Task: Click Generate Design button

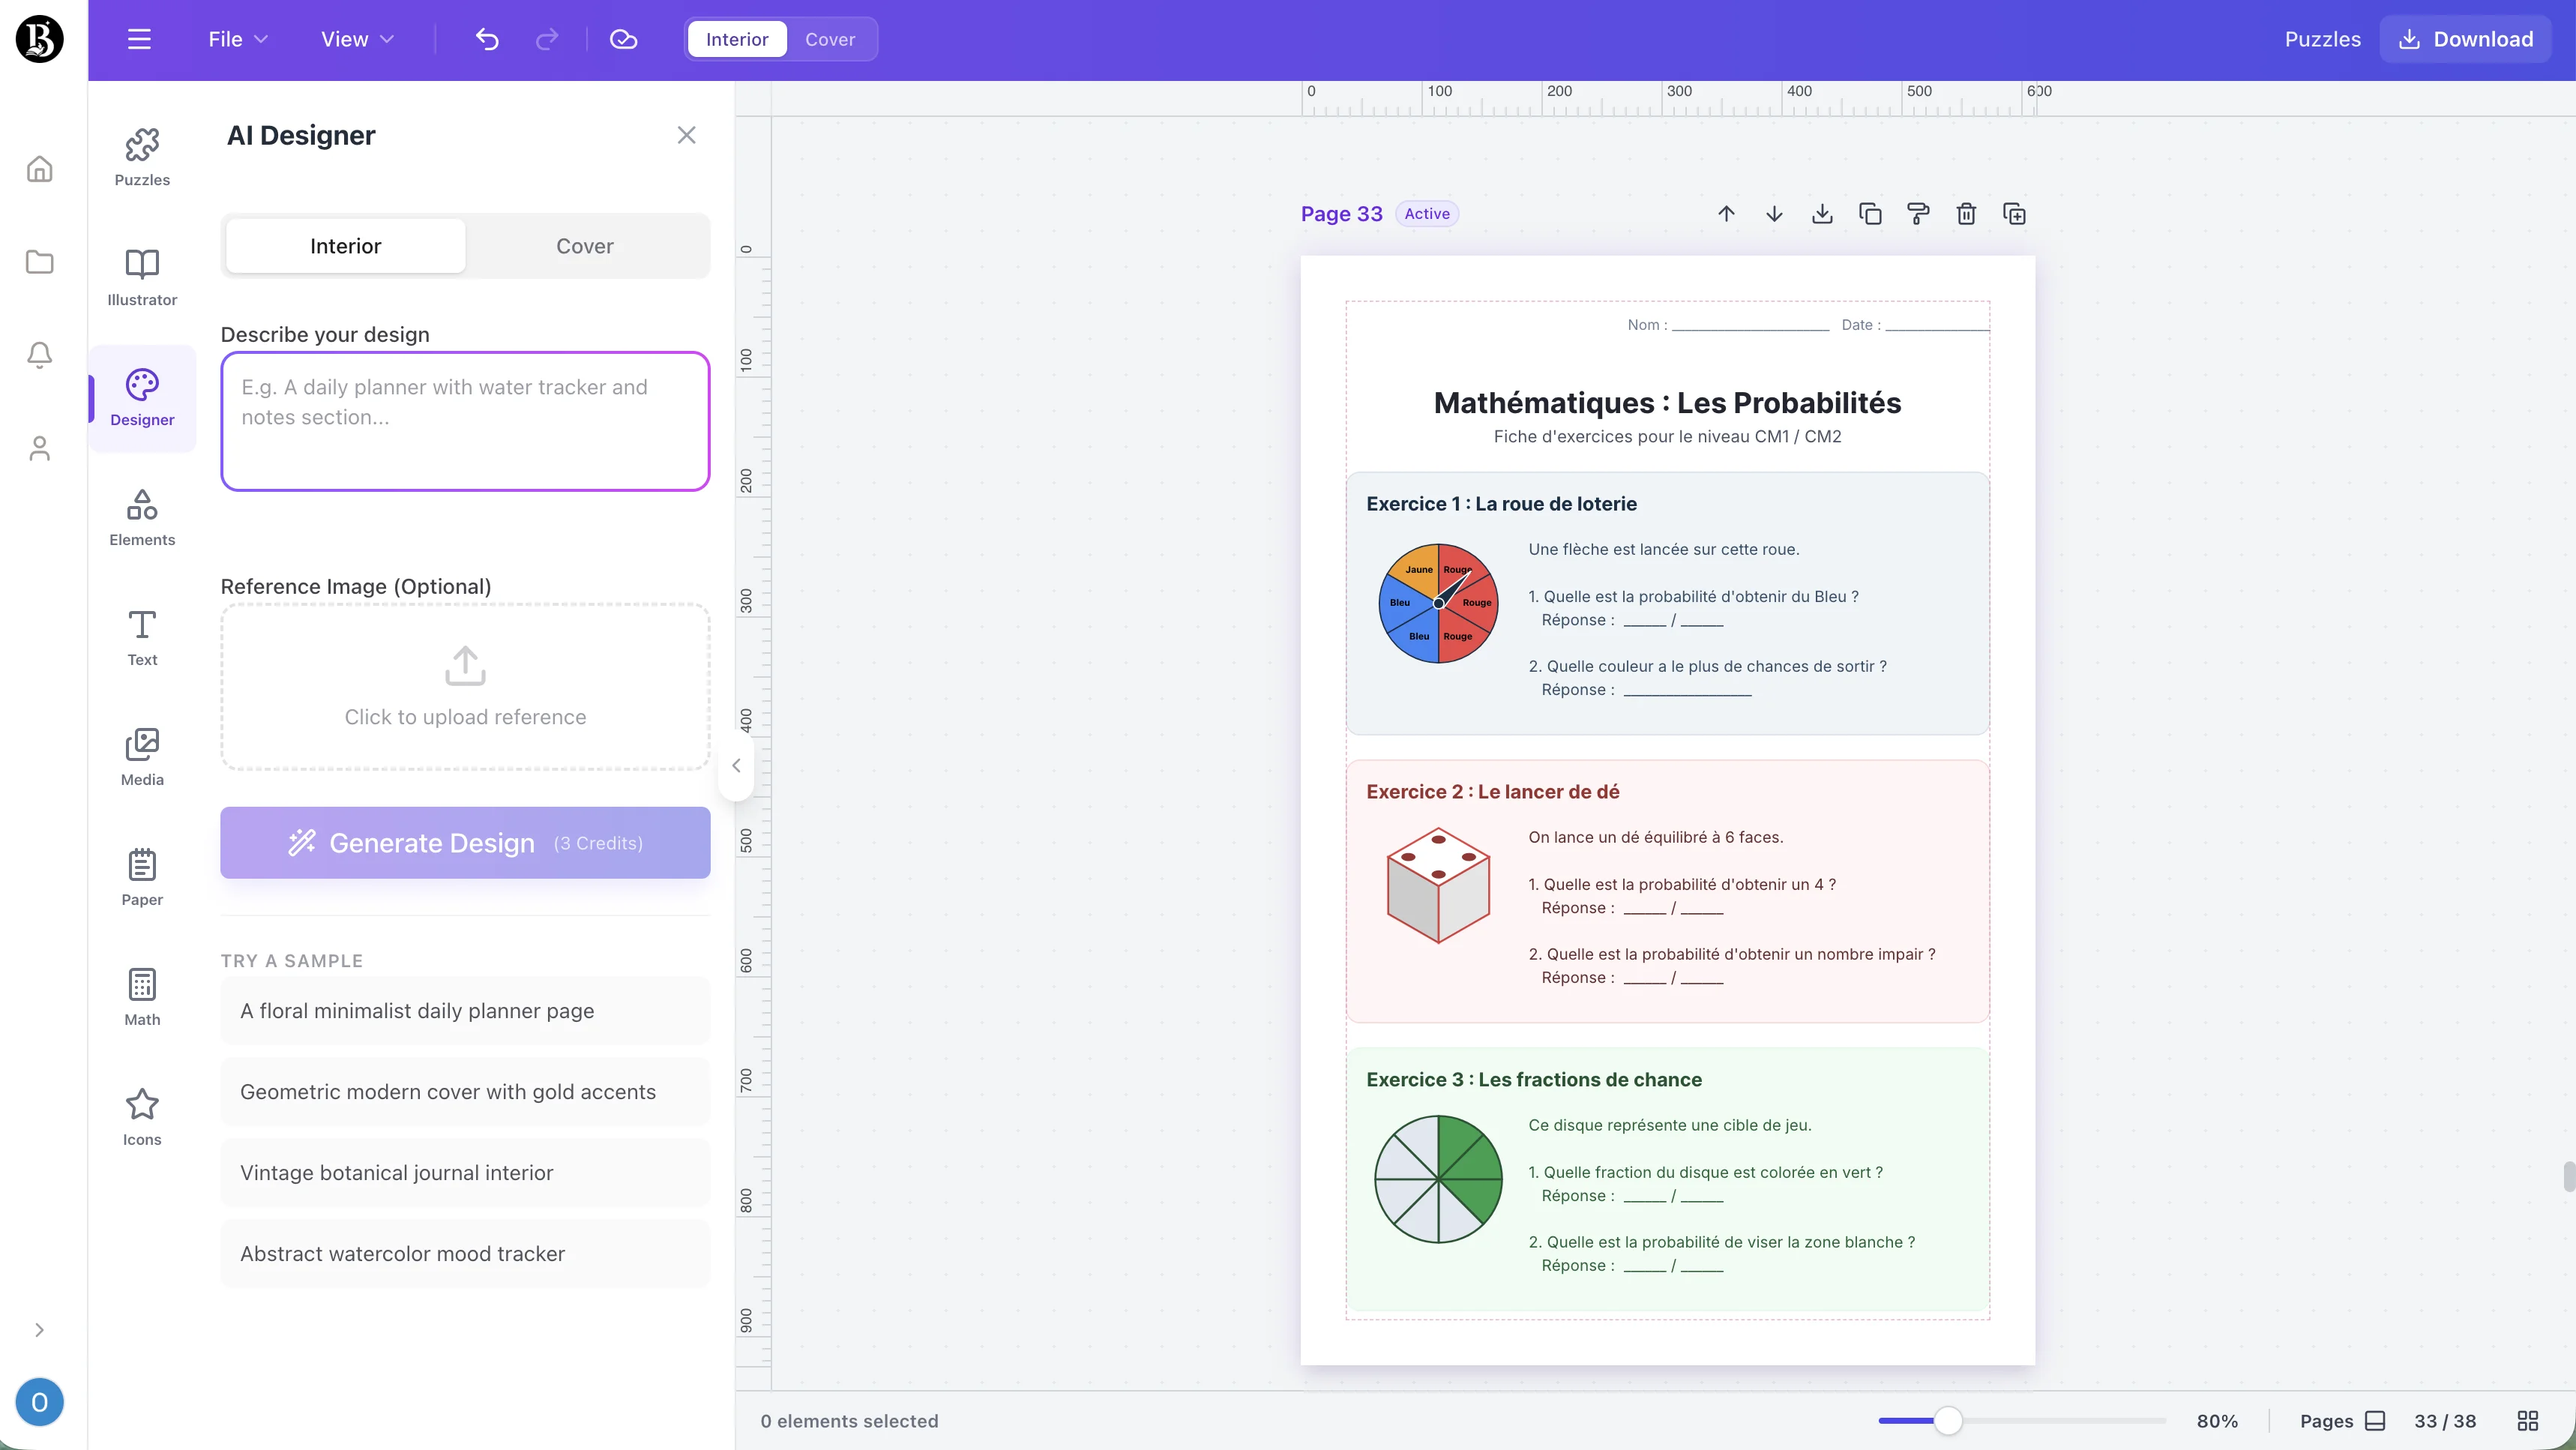Action: point(465,843)
